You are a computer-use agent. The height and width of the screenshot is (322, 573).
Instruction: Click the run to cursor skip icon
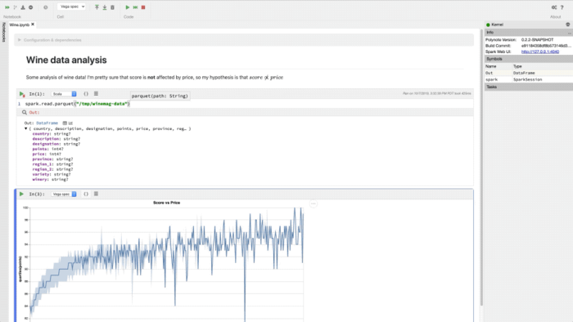(135, 7)
